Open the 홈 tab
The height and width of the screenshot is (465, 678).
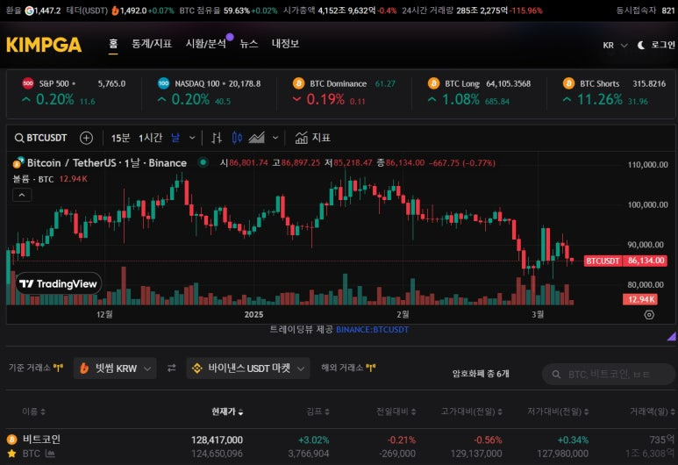pos(113,44)
